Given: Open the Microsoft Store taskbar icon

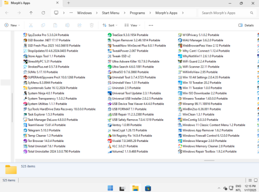Looking at the screenshot, I should [148, 188].
